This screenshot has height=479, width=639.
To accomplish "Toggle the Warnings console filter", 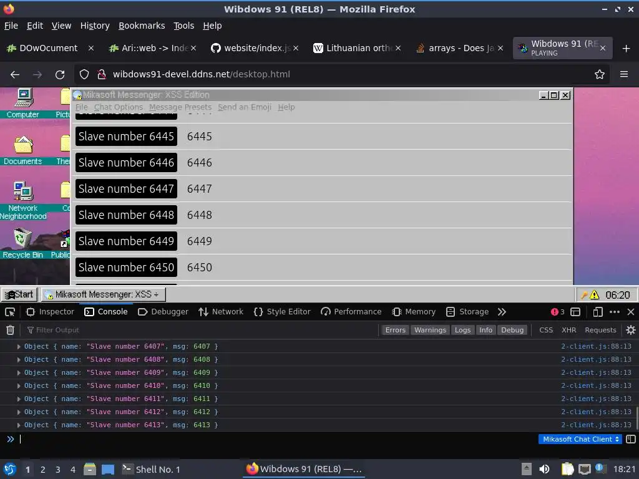I will pyautogui.click(x=430, y=330).
